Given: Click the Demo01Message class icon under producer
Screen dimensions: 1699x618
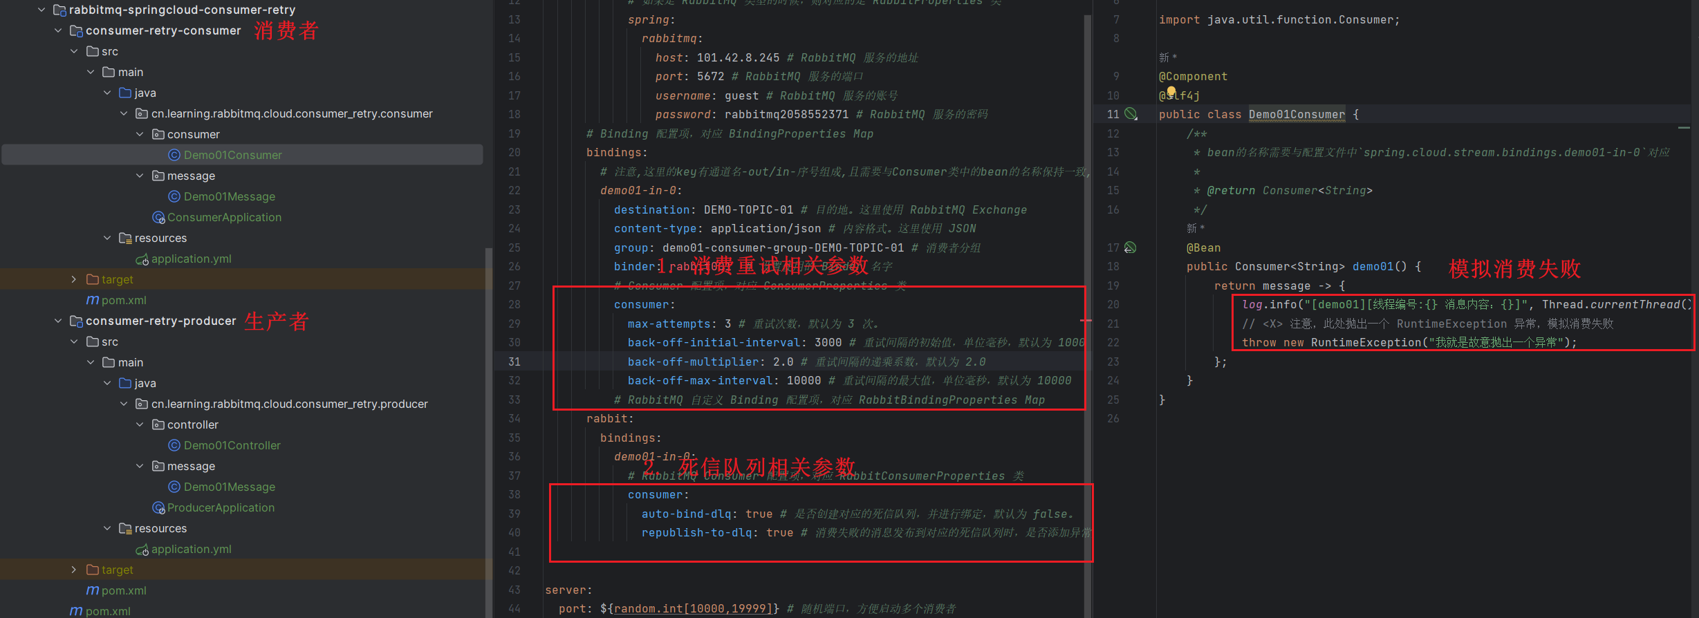Looking at the screenshot, I should (x=174, y=487).
